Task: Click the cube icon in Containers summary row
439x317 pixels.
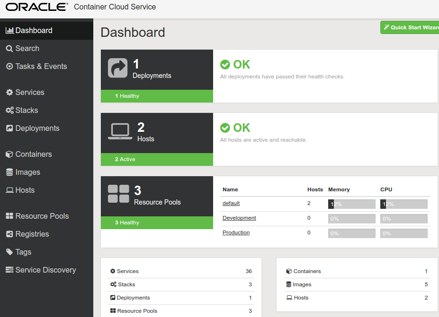Action: [289, 271]
